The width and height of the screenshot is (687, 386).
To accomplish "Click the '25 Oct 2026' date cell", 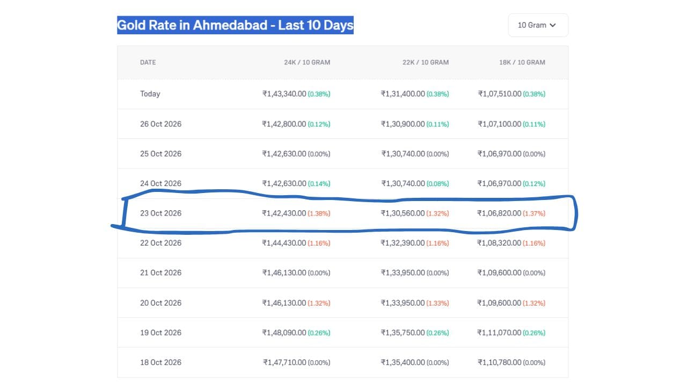I will pos(161,154).
